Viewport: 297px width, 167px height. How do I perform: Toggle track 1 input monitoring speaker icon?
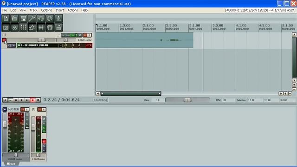[9, 45]
